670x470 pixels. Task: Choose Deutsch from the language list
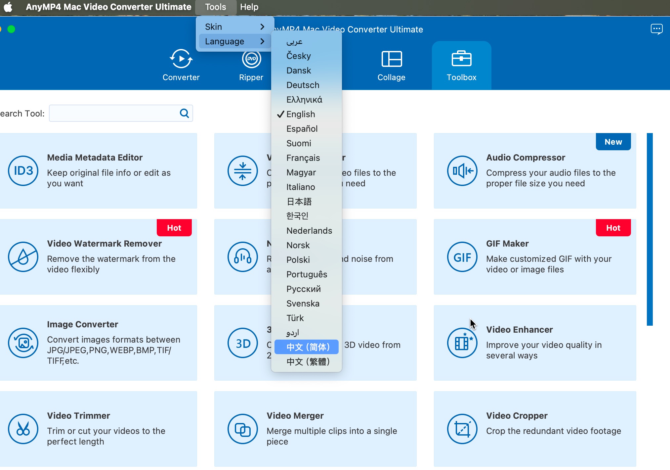[x=303, y=85]
